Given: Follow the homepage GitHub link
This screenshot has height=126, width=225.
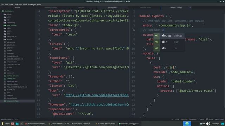Looking at the screenshot, I should [100, 105].
